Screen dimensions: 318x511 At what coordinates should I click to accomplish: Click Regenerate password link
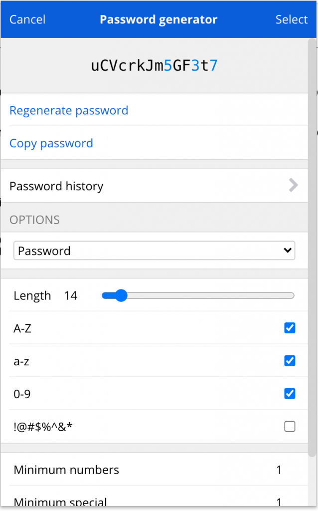(x=69, y=110)
